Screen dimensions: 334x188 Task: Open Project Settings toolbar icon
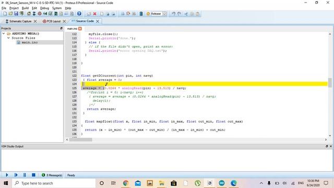[x=141, y=14]
